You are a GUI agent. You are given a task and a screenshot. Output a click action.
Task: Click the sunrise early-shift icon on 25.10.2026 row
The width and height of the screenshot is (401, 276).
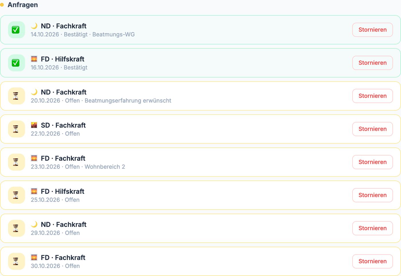point(34,191)
